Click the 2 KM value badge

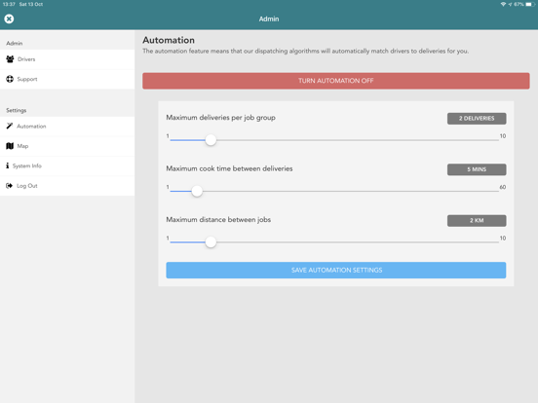[477, 220]
